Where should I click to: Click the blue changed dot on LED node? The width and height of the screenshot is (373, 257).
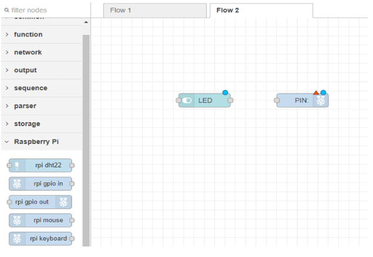[x=225, y=92]
